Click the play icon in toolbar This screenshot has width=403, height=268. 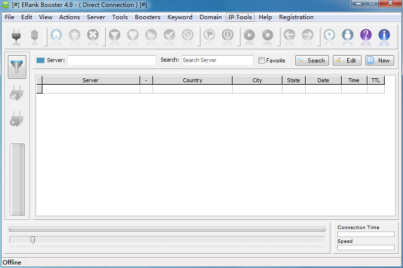click(249, 35)
